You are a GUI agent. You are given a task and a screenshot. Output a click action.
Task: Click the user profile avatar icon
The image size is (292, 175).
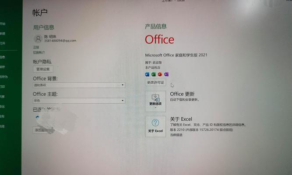point(38,39)
